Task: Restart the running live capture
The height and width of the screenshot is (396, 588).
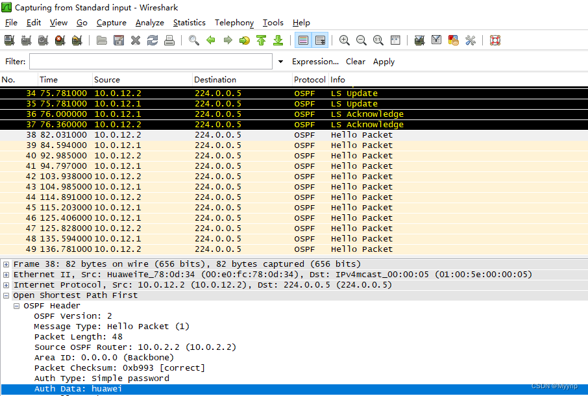Action: 77,40
